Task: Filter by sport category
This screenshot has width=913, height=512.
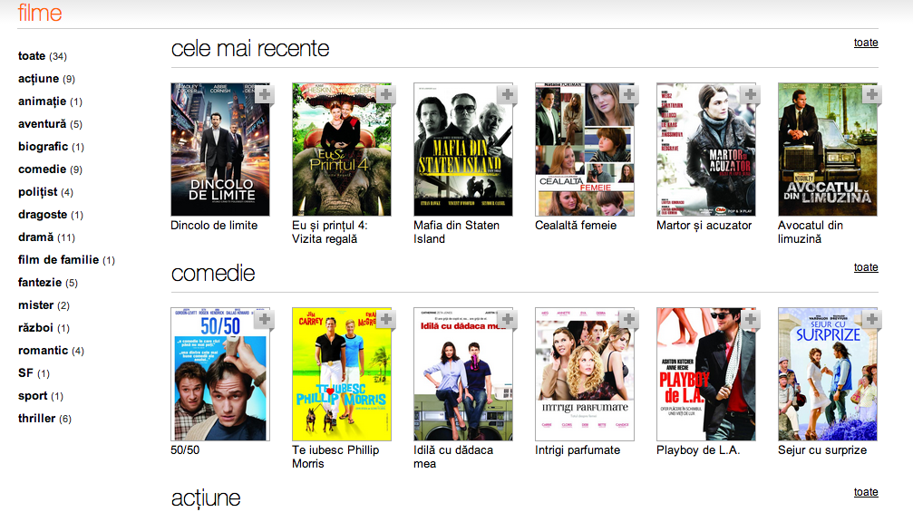Action: [41, 396]
